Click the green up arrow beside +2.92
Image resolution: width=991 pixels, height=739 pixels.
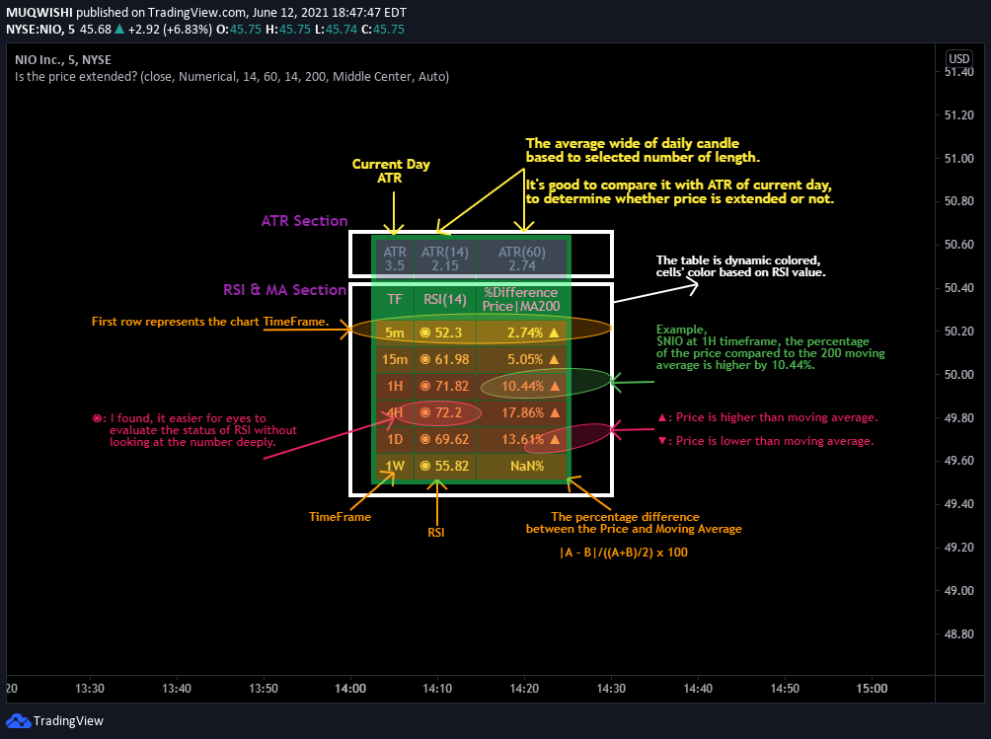coord(118,29)
